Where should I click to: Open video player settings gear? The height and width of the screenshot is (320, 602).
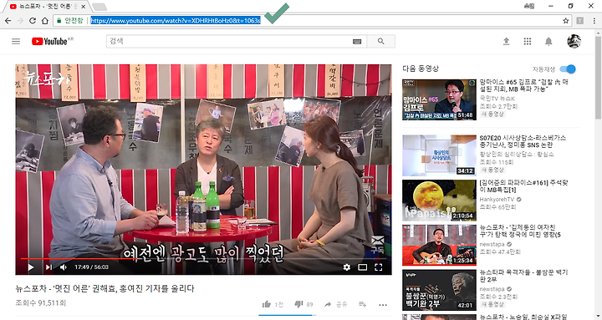[347, 267]
